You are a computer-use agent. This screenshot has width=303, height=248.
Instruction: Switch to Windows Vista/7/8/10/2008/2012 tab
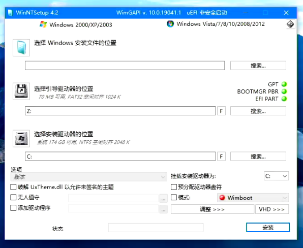[x=216, y=24]
